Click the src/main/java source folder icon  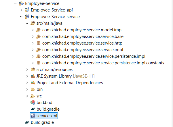point(33,23)
